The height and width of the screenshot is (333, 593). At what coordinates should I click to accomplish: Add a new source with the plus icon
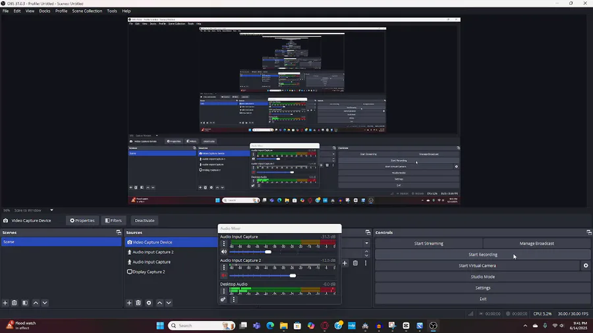[x=129, y=303]
